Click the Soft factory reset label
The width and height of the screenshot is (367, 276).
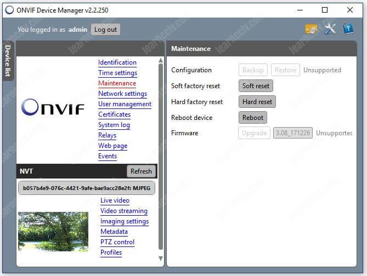195,86
